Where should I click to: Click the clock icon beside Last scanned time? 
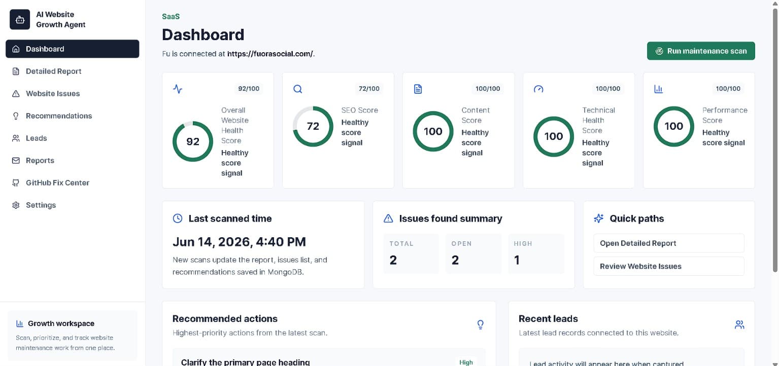click(178, 218)
